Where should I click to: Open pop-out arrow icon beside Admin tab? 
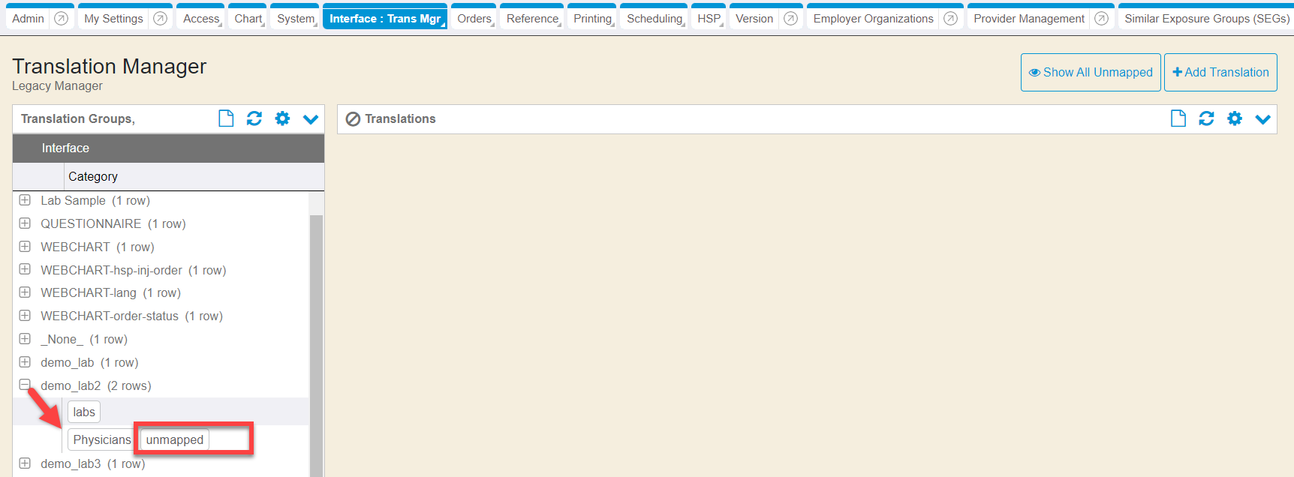coord(62,19)
